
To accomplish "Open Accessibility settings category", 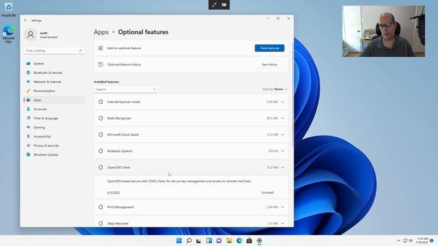I will (54, 137).
